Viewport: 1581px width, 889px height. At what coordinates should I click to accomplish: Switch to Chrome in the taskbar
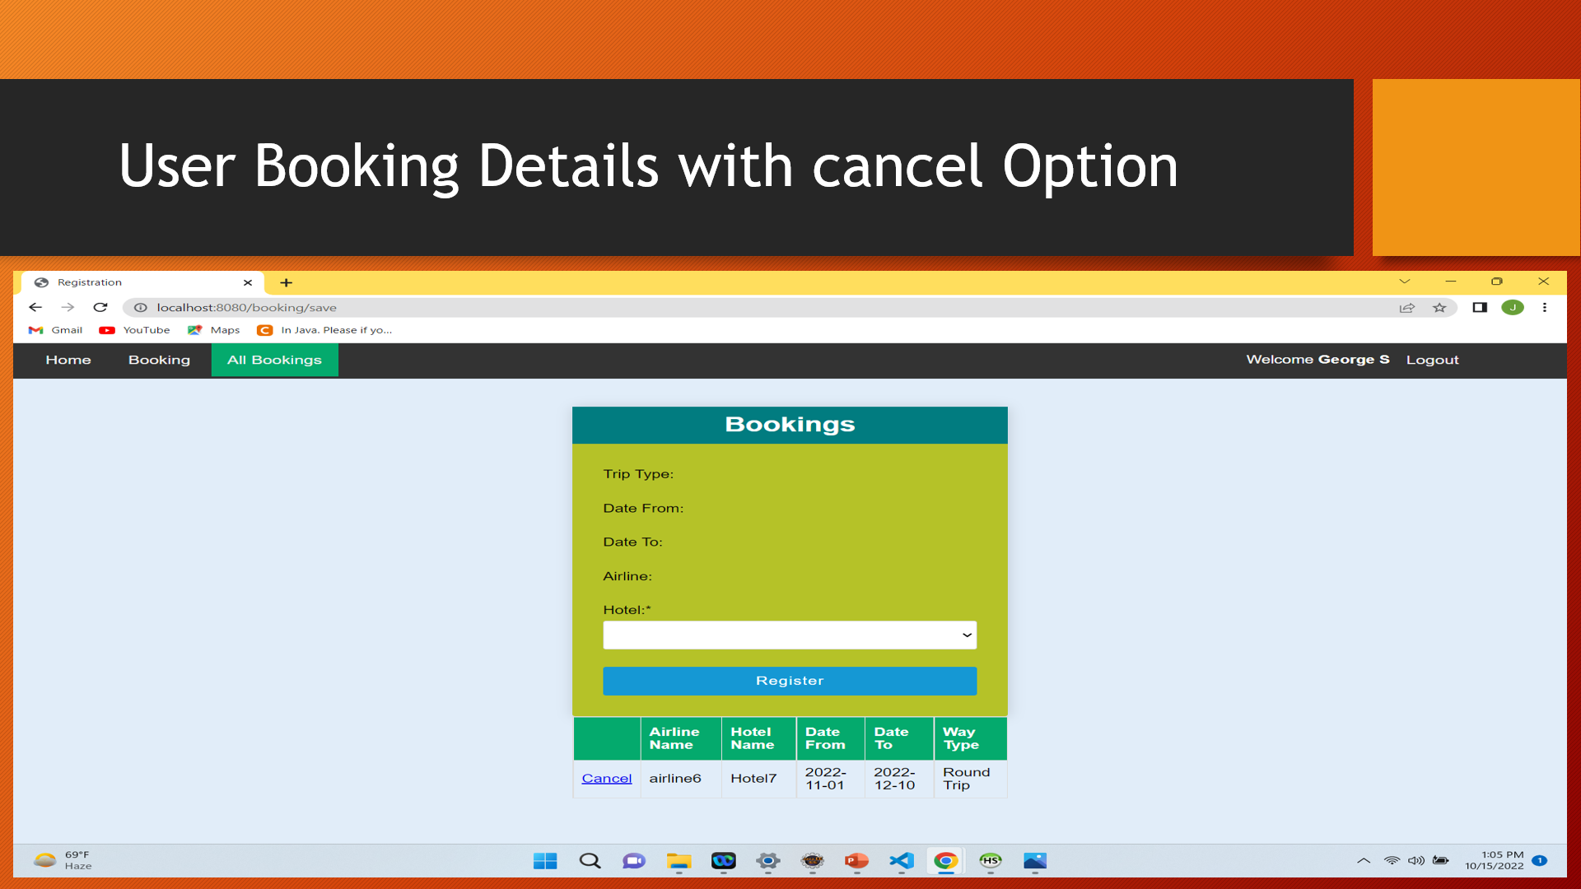pyautogui.click(x=946, y=861)
